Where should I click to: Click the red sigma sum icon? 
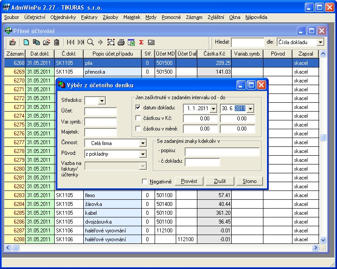tap(141, 42)
